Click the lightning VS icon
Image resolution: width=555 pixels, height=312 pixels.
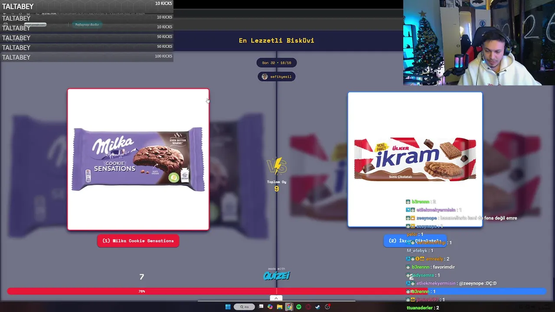[x=277, y=166]
